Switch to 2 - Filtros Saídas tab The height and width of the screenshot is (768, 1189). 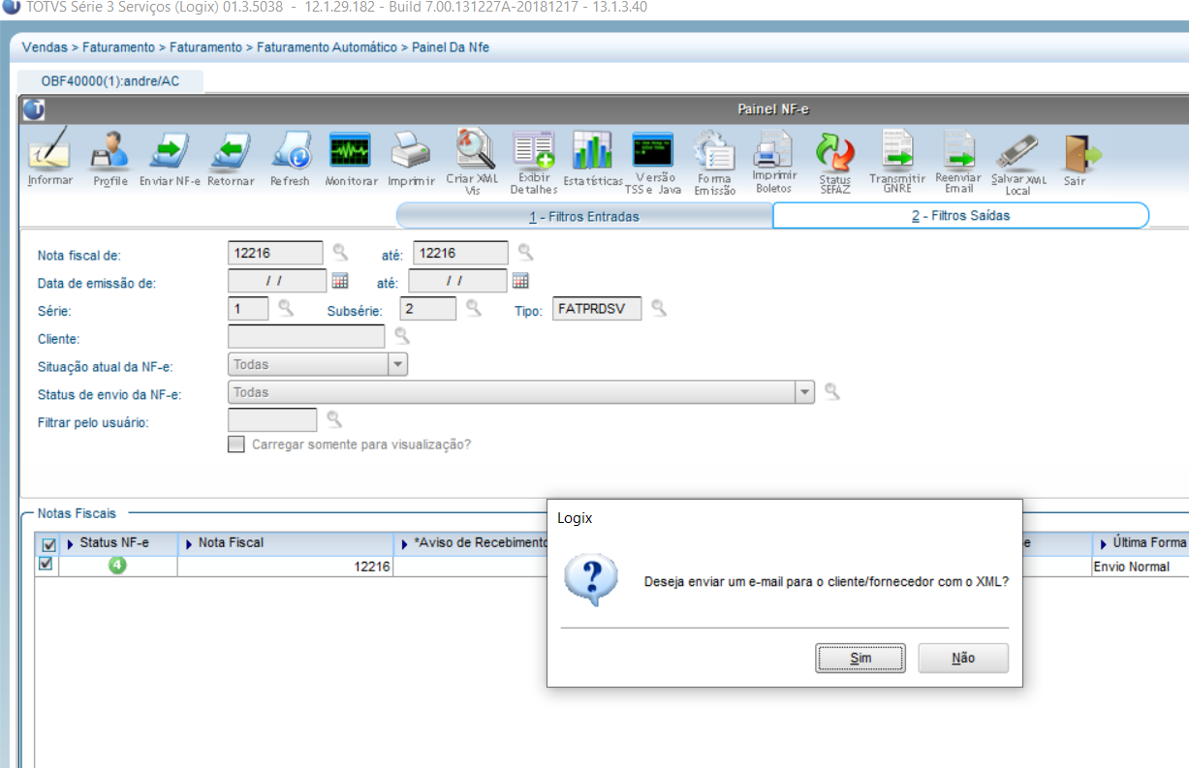pos(960,216)
